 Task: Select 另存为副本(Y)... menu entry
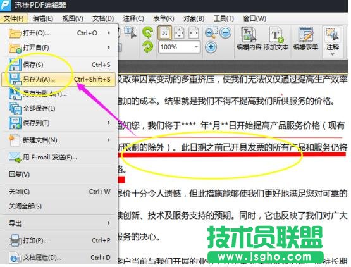click(x=59, y=94)
